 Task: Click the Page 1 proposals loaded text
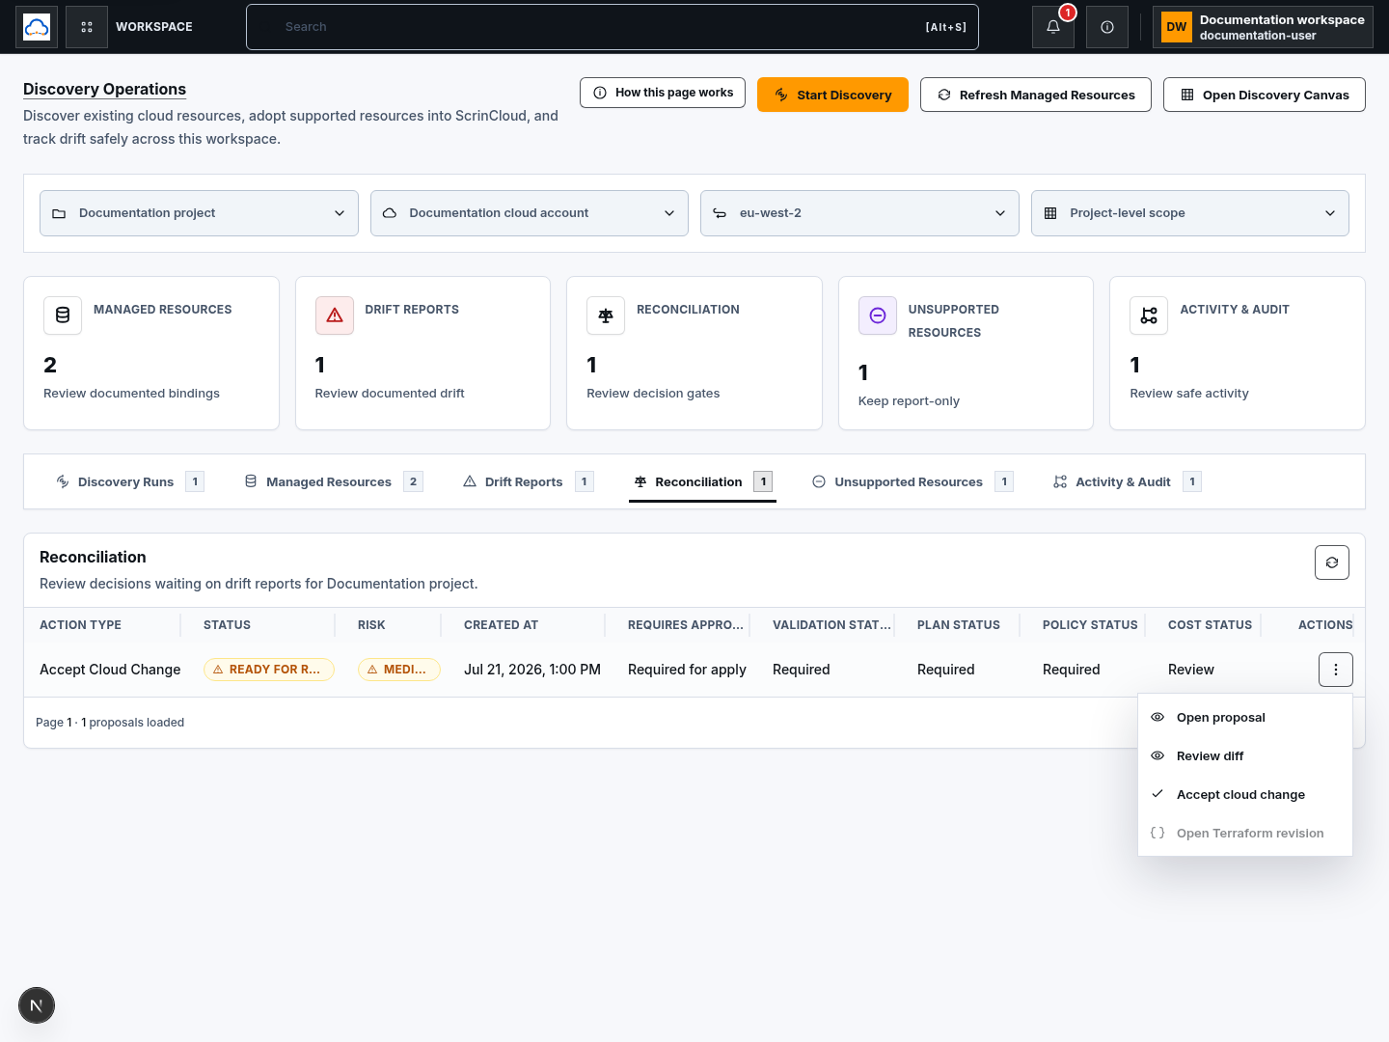pyautogui.click(x=110, y=723)
